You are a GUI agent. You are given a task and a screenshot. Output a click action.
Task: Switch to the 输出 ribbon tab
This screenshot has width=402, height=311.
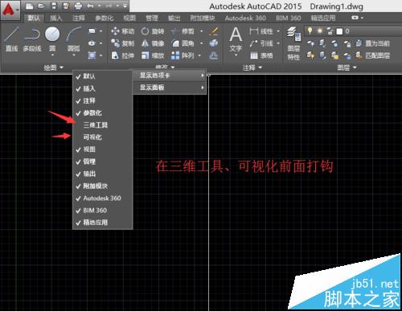tap(174, 18)
